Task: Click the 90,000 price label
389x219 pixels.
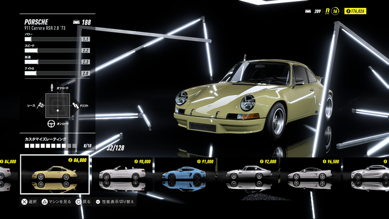Action: click(142, 162)
